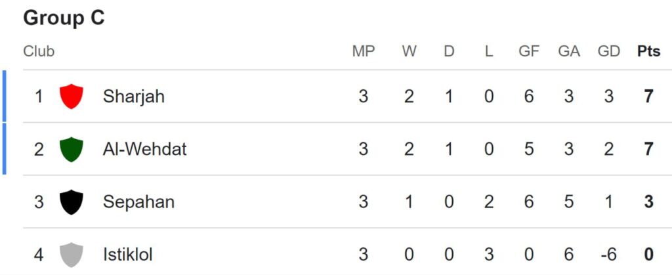The image size is (672, 275).
Task: Click the GF column header
Action: coord(529,51)
